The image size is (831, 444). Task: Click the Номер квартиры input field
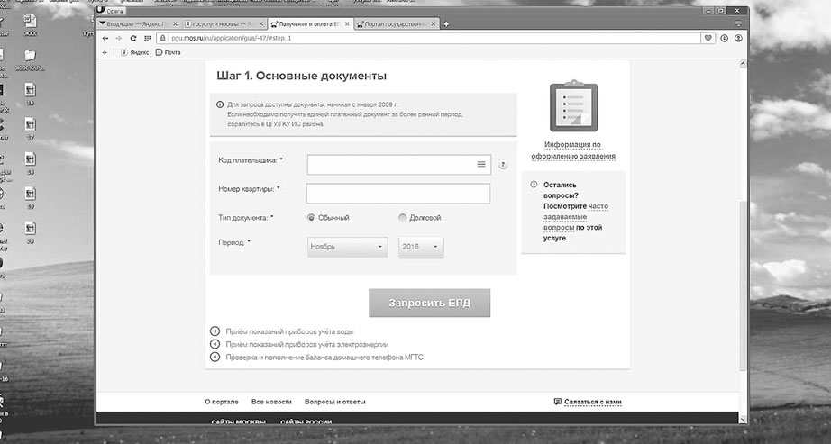398,194
